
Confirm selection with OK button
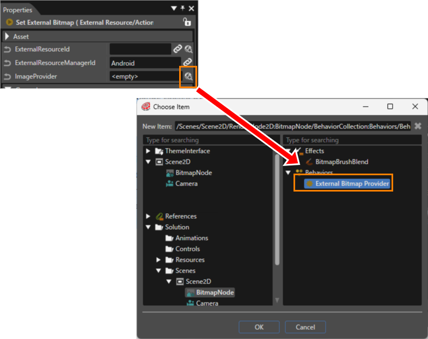click(x=259, y=327)
